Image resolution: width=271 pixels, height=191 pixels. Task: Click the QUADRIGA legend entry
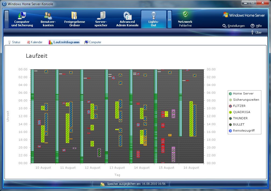[x=240, y=112]
